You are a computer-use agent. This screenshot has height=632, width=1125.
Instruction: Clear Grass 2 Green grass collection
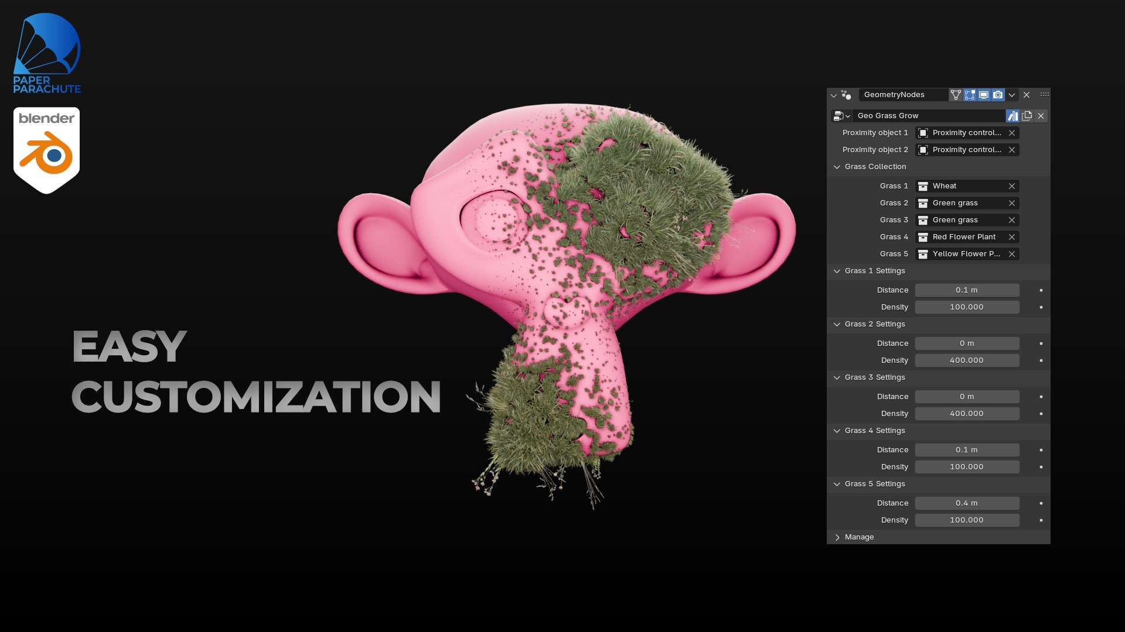[1012, 203]
